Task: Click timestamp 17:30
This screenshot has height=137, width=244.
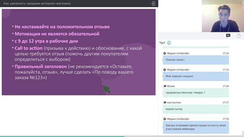Action: pyautogui.click(x=226, y=119)
